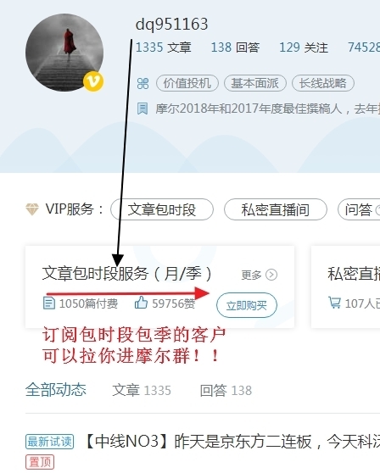The image size is (380, 473).
Task: Select the 长线战略 tag
Action: coord(323,83)
